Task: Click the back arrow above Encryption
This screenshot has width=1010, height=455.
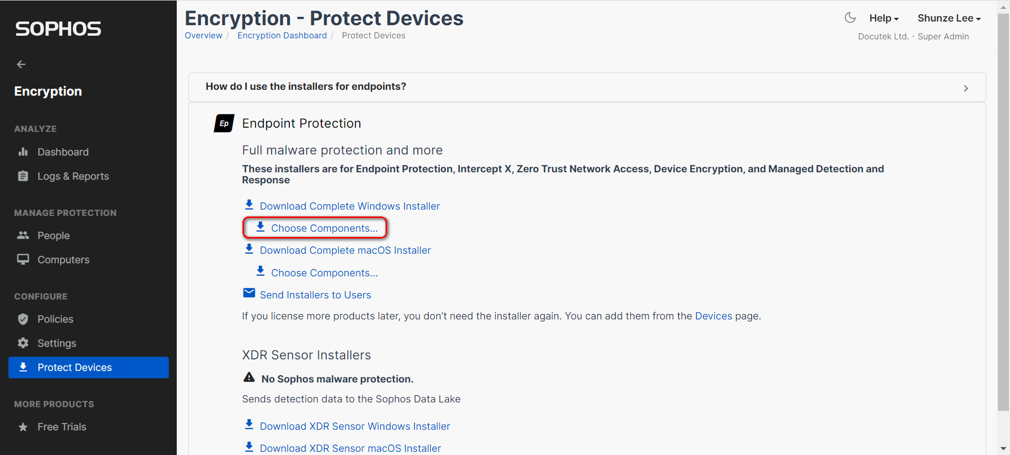Action: 21,64
